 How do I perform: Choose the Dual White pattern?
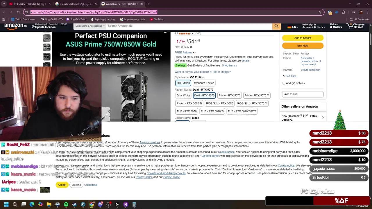183,96
